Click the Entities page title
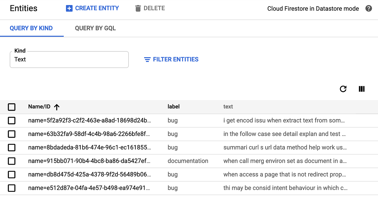 coord(23,8)
